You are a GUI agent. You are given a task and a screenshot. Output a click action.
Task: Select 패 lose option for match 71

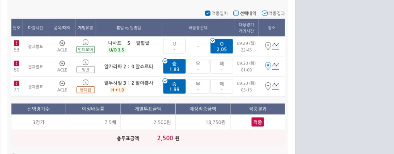222,86
